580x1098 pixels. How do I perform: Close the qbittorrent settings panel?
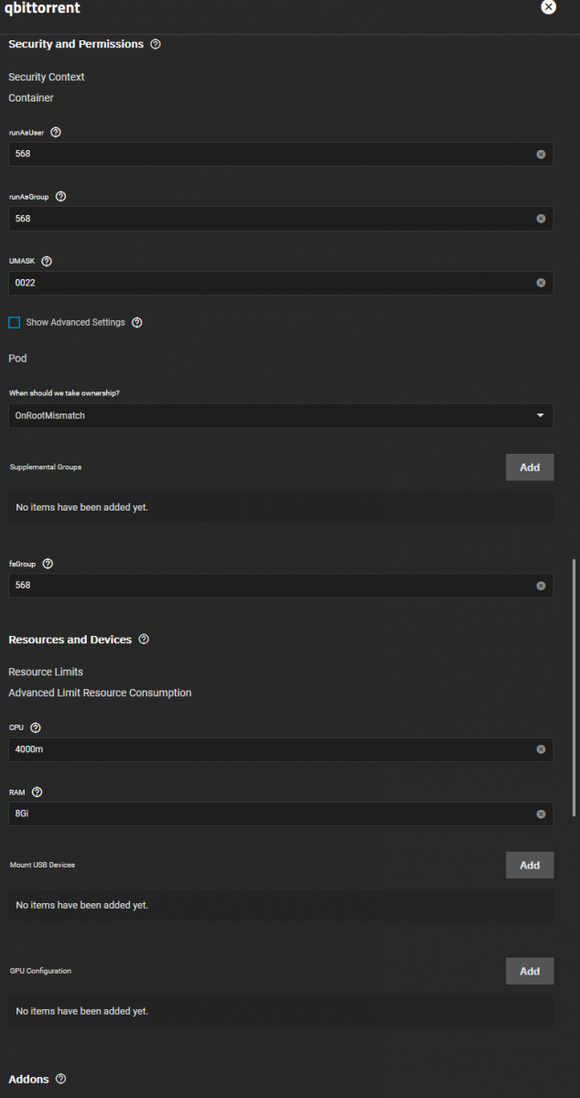click(x=548, y=7)
